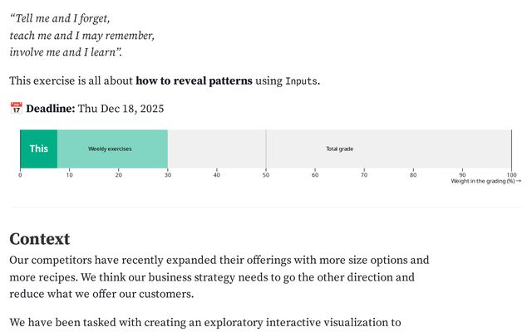Viewport: 532px width, 332px height.
Task: Click the "Inputs" code word
Action: coord(301,81)
